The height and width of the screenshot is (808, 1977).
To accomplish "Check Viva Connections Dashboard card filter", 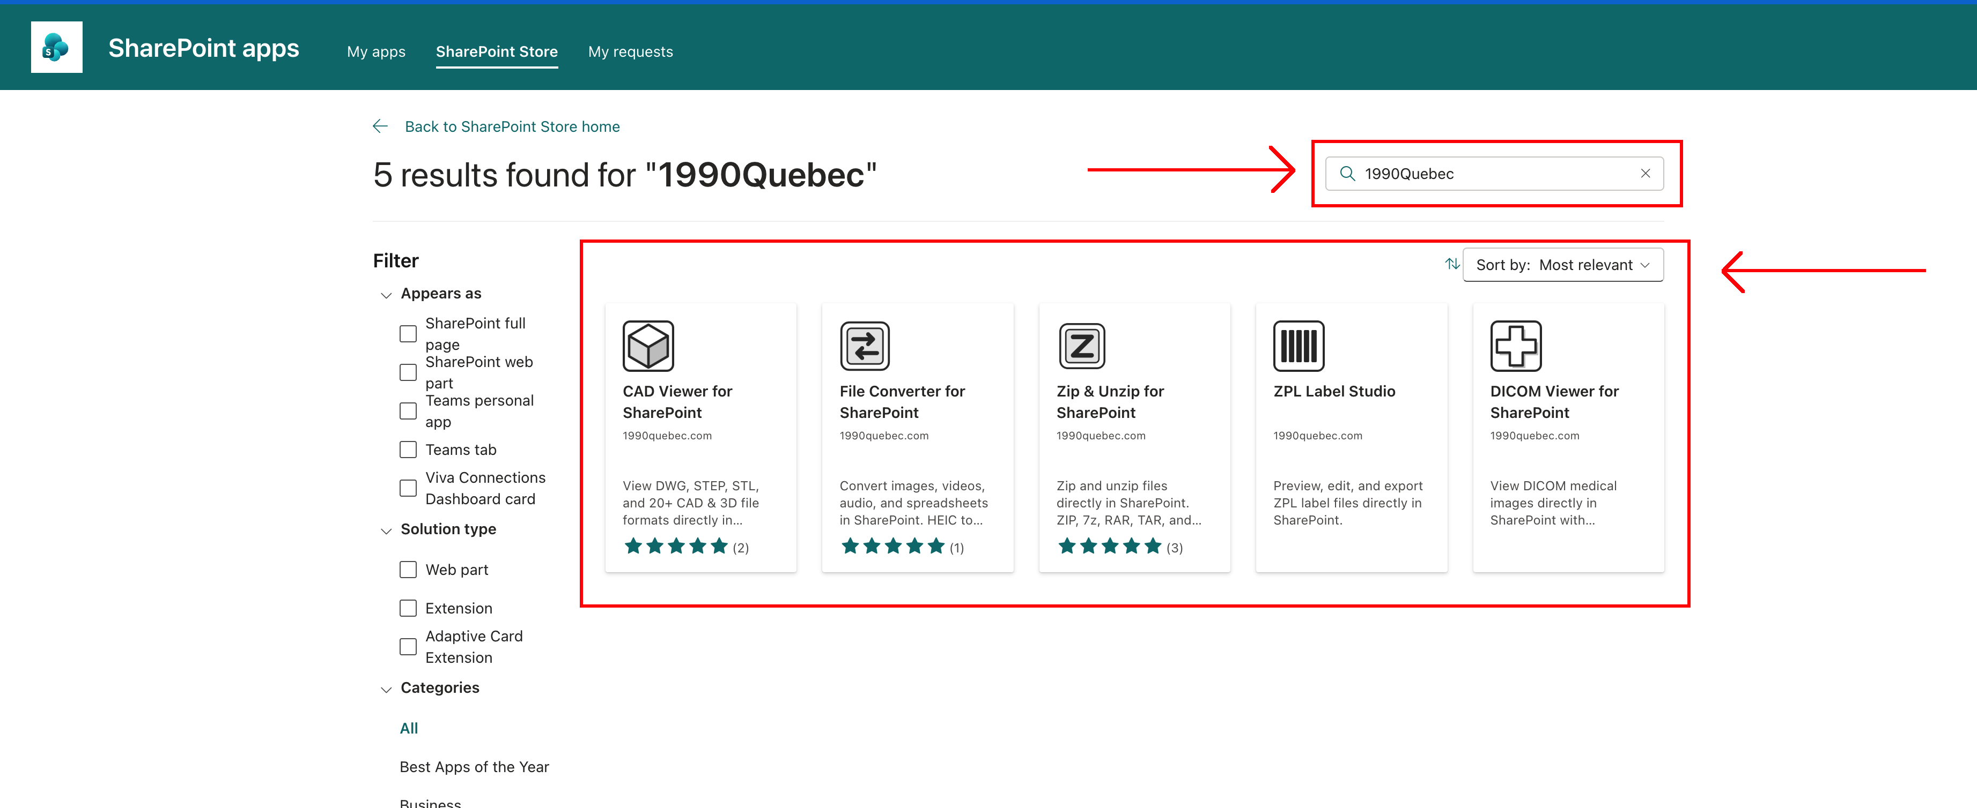I will 408,488.
